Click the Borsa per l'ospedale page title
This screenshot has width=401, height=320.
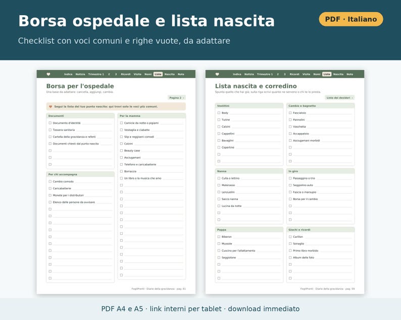pyautogui.click(x=80, y=86)
